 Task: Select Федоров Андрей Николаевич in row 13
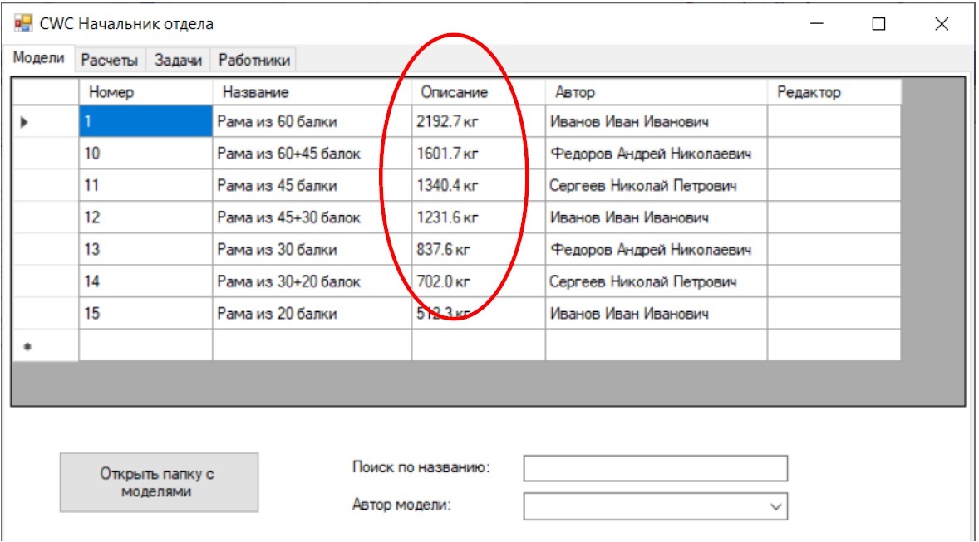[656, 250]
